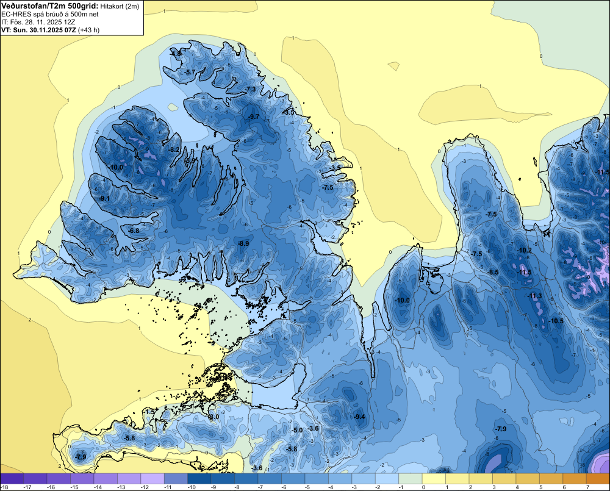Click the legend swatch between -7 and -6
The height and width of the screenshot is (491, 610).
(x=270, y=479)
